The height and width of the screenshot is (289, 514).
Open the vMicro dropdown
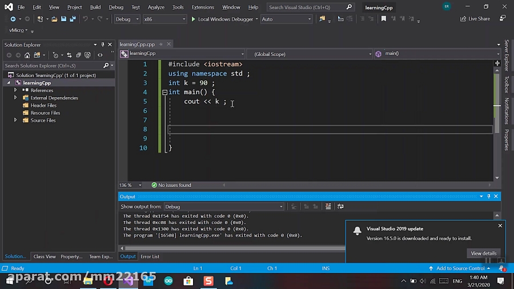coord(19,30)
